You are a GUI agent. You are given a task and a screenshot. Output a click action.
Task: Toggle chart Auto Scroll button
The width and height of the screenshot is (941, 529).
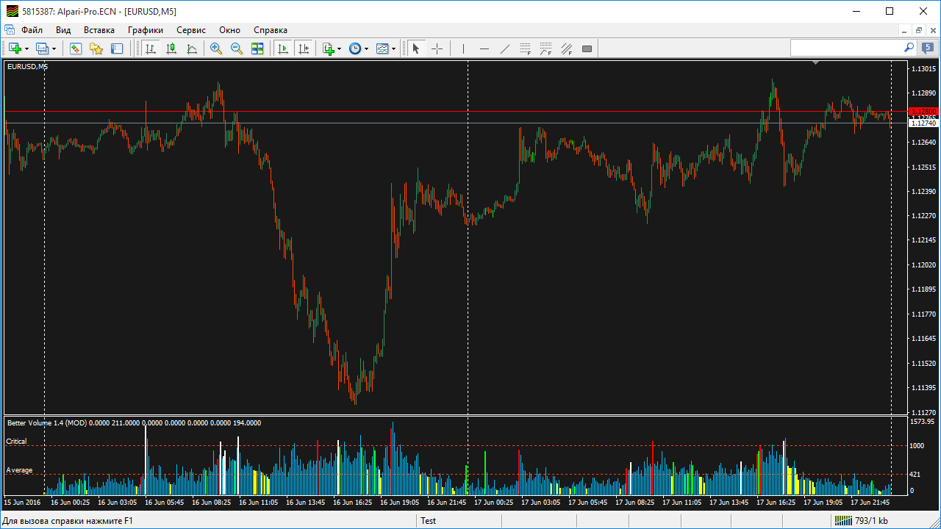tap(282, 48)
